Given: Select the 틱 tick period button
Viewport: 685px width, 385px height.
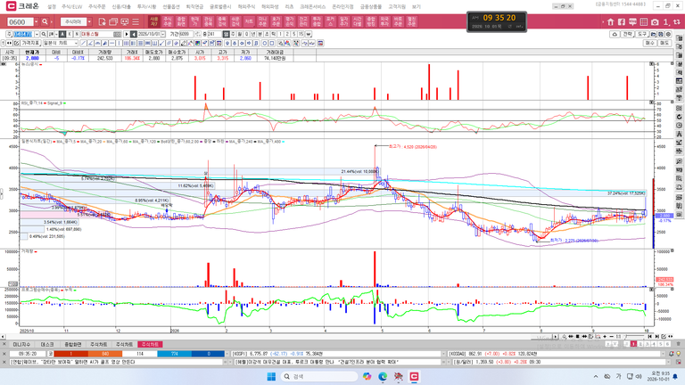Looking at the screenshot, I should tap(273, 34).
